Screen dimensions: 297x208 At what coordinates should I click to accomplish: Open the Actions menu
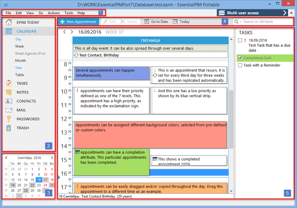53,13
